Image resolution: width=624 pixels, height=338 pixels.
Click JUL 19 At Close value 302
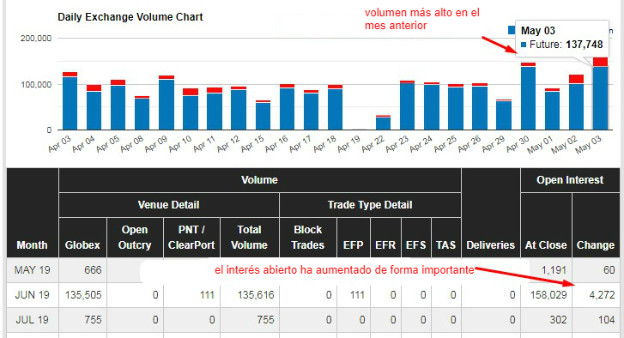[x=557, y=320]
